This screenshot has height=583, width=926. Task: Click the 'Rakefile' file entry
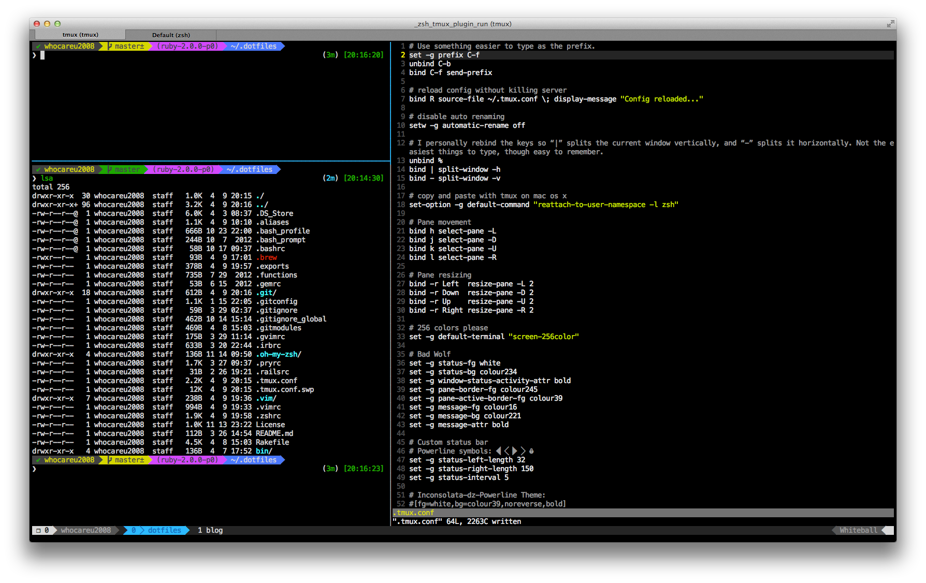click(x=272, y=442)
